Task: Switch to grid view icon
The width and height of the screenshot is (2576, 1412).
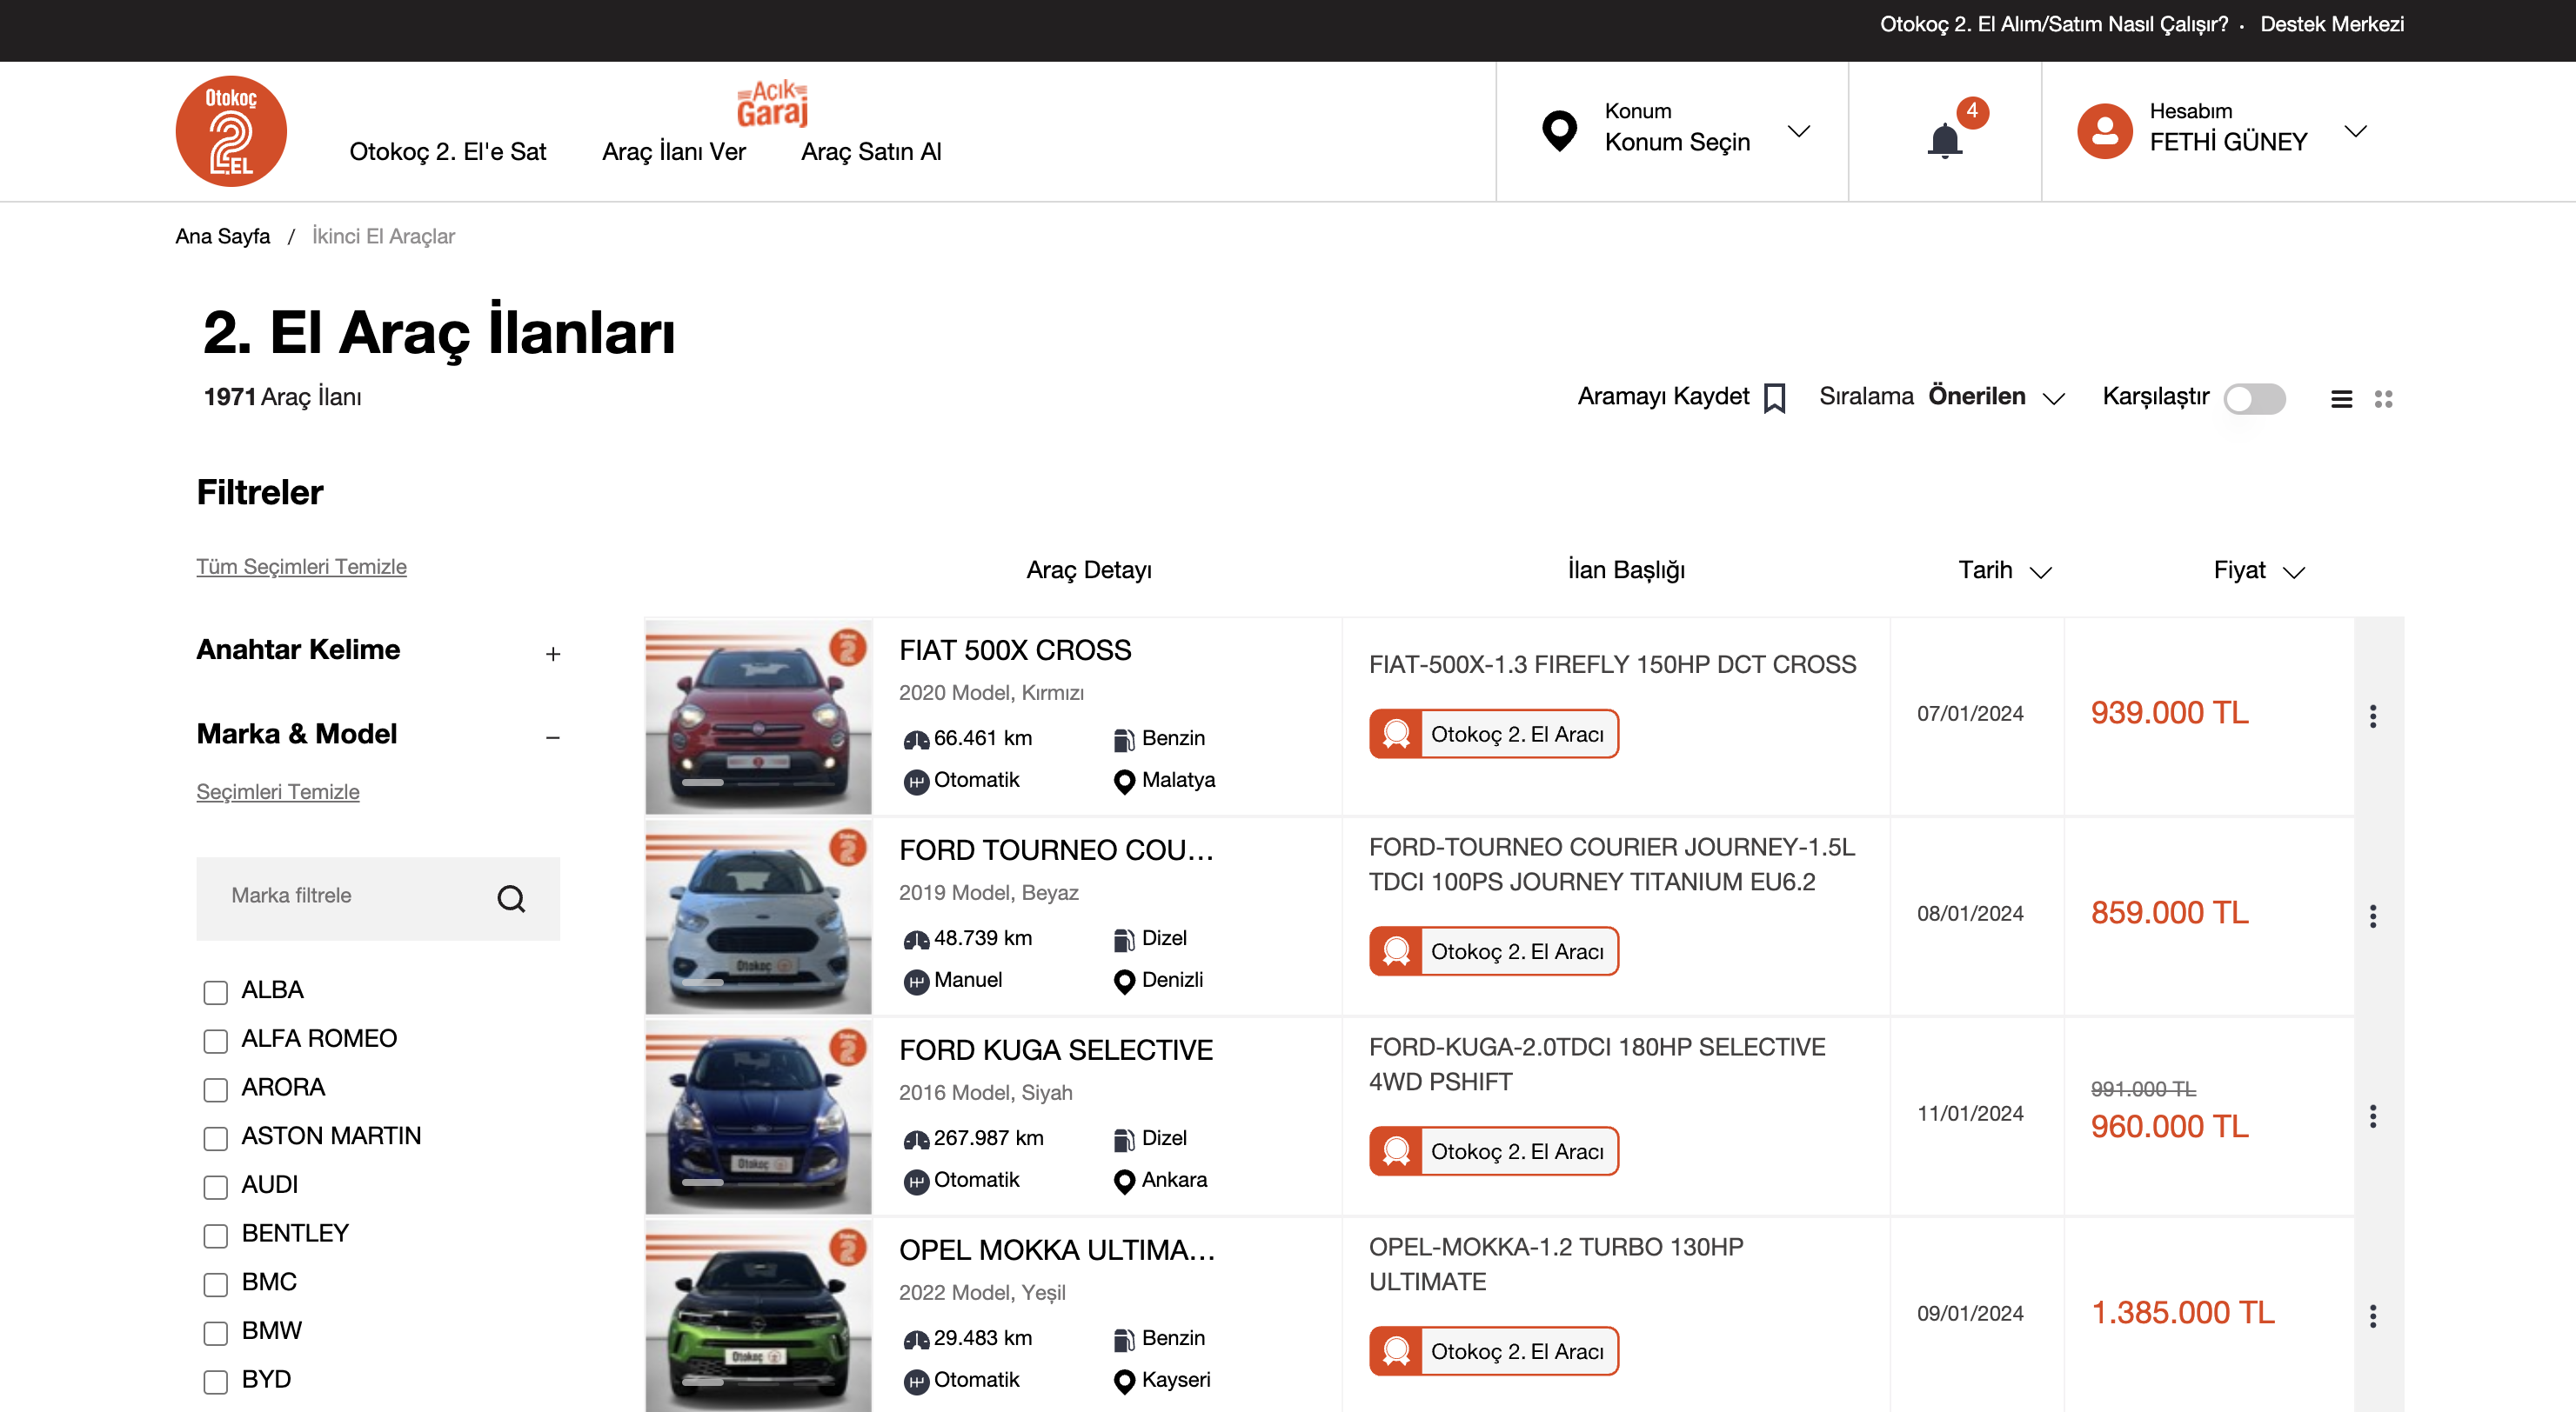Action: point(2384,399)
